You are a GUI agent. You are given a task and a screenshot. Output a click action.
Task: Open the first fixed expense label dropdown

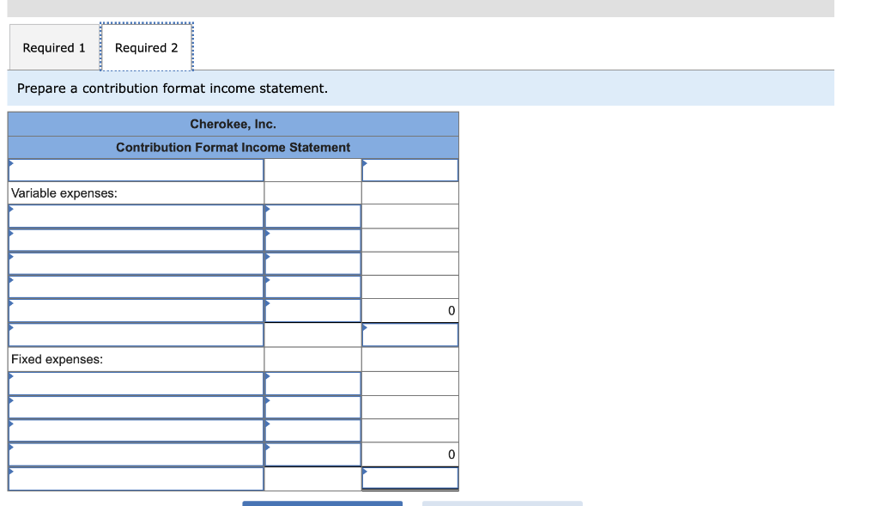point(135,383)
